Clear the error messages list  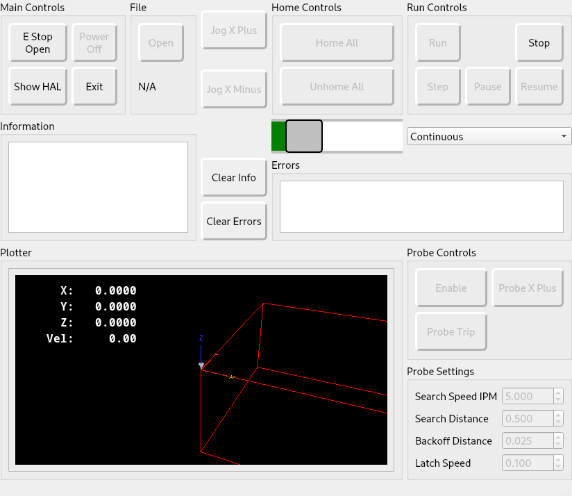point(234,222)
